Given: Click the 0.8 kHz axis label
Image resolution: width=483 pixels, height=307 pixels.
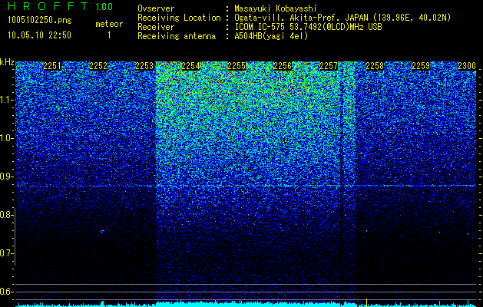Looking at the screenshot, I should [6, 215].
